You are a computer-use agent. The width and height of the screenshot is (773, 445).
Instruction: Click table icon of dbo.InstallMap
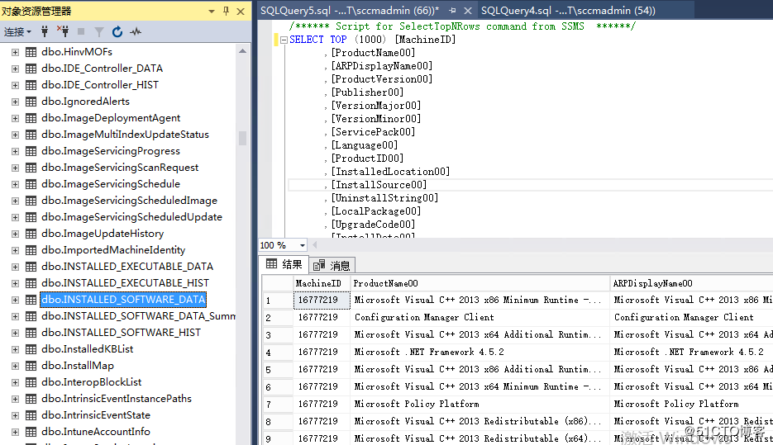(x=31, y=366)
